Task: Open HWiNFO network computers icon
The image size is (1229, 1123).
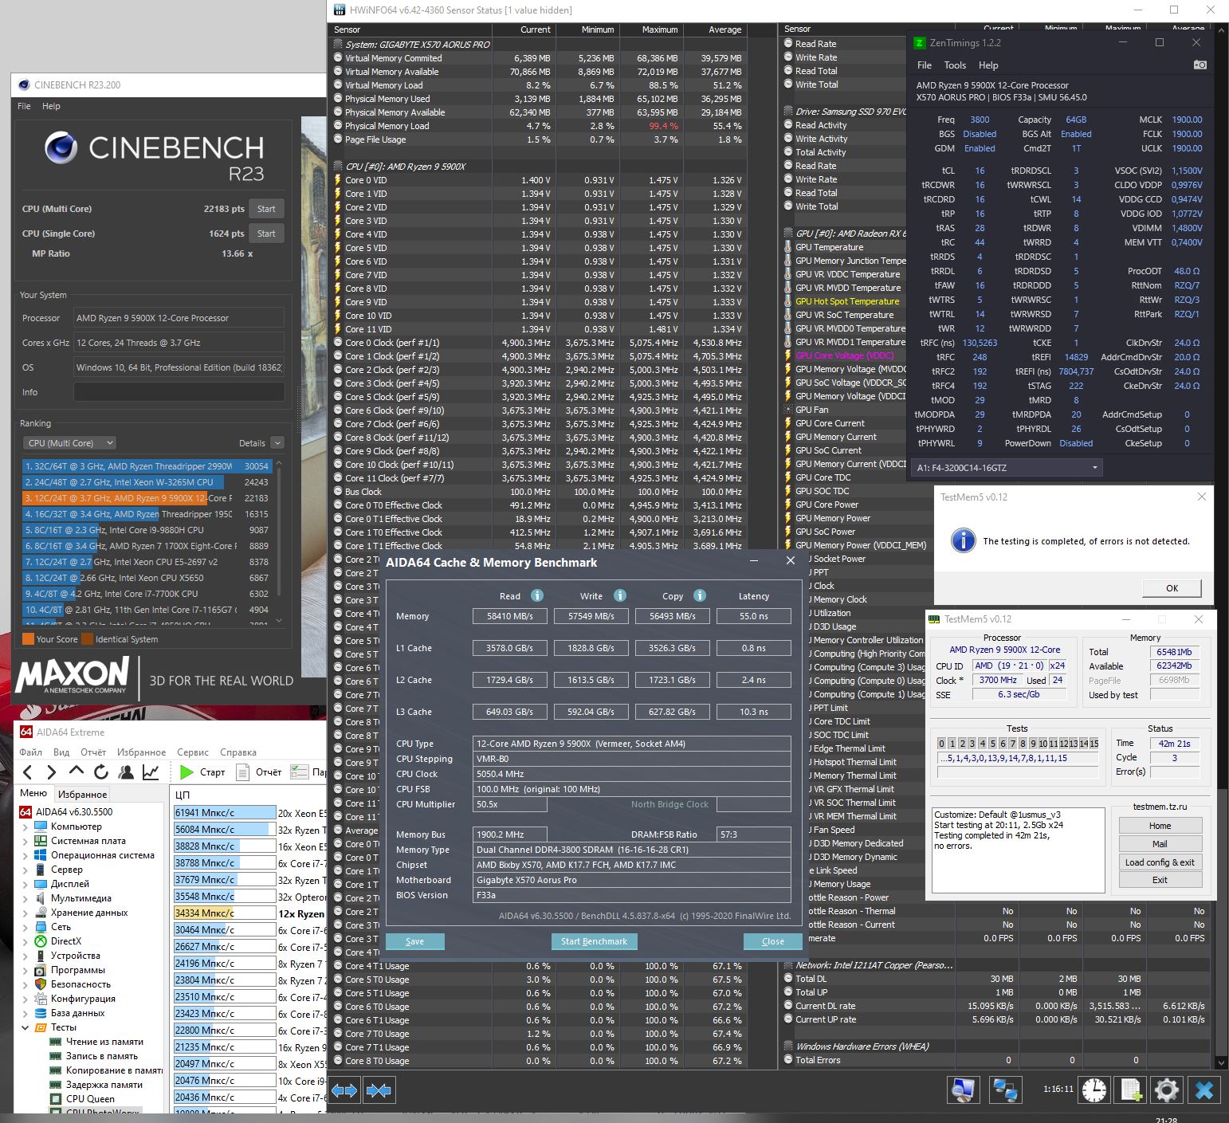Action: pyautogui.click(x=1005, y=1090)
